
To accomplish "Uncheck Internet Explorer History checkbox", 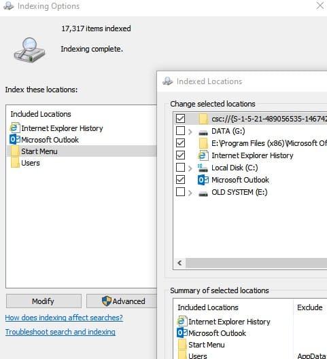I will click(x=180, y=155).
